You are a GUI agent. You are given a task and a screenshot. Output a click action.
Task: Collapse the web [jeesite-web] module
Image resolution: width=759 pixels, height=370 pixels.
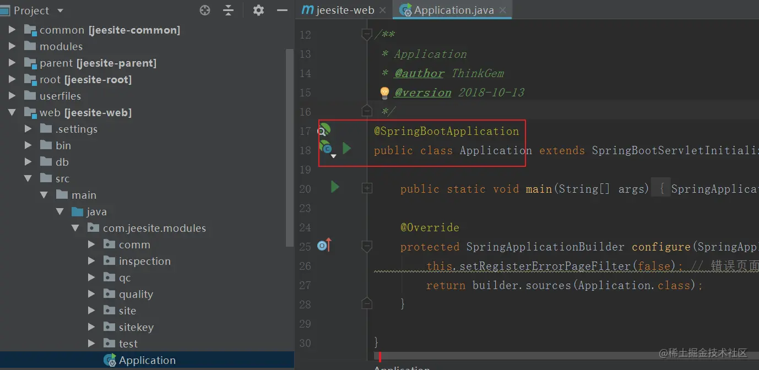click(x=12, y=112)
